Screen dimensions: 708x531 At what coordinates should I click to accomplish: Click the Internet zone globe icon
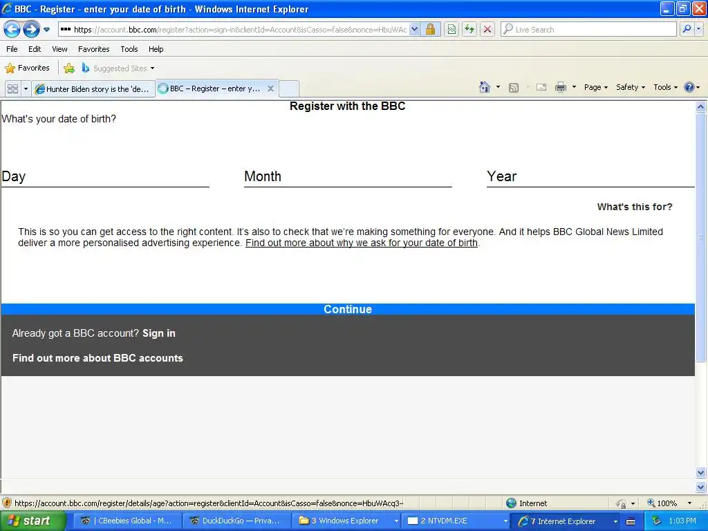pos(511,503)
